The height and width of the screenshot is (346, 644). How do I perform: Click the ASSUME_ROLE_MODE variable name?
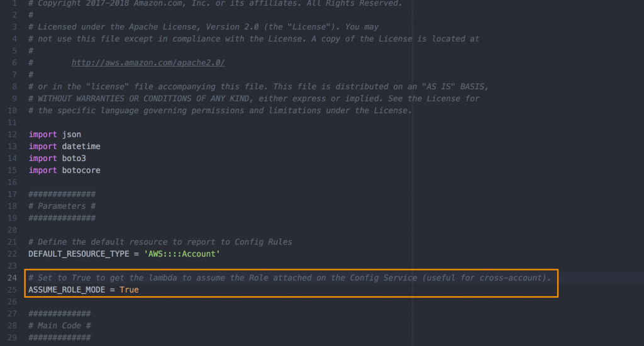click(x=67, y=290)
